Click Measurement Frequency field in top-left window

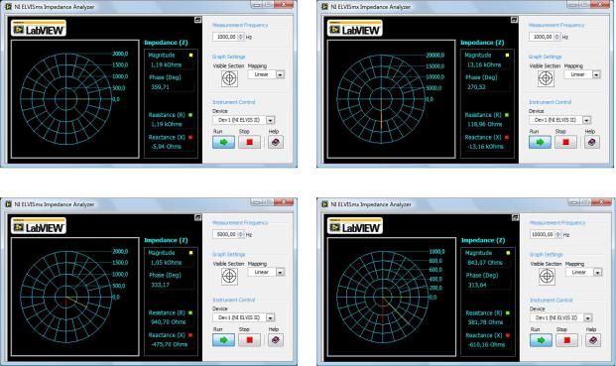pos(225,37)
